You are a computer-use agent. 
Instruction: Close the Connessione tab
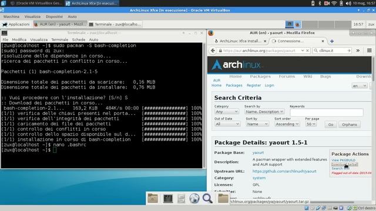pyautogui.click(x=323, y=41)
